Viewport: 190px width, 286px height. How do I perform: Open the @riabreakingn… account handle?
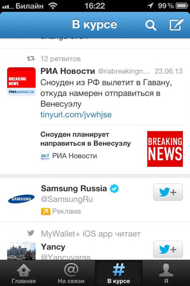coord(124,71)
